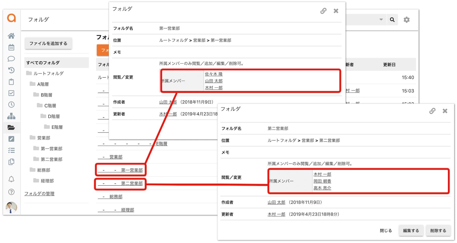Click 編集する button
The width and height of the screenshot is (457, 243).
point(411,231)
